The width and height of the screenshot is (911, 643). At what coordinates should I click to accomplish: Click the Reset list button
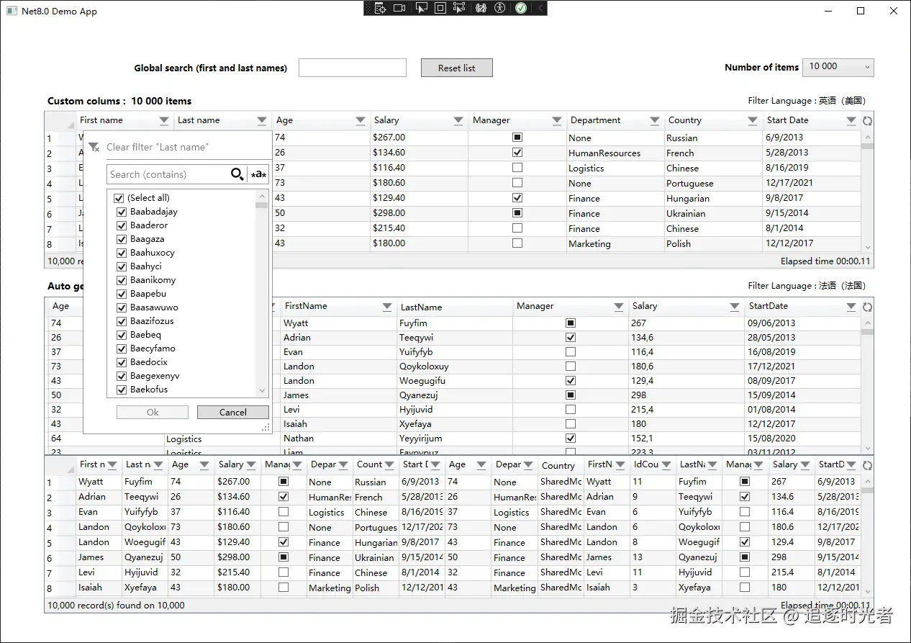point(457,68)
